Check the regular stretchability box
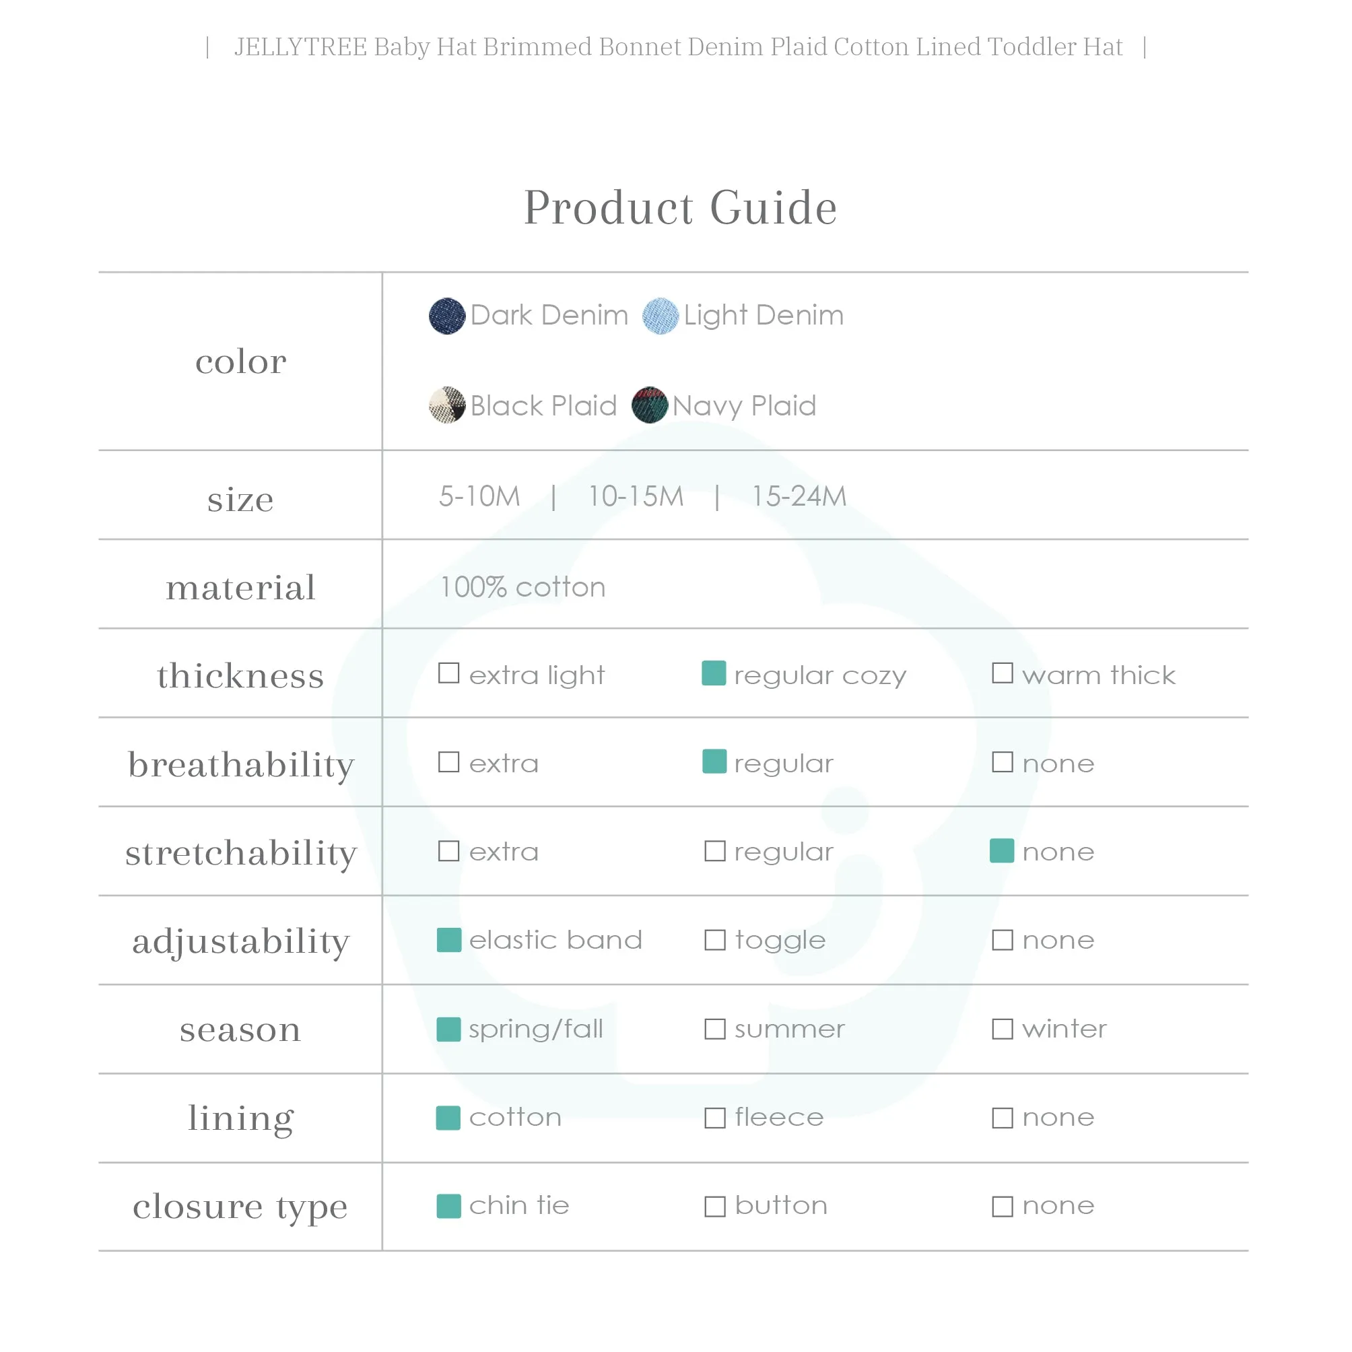 click(x=714, y=851)
